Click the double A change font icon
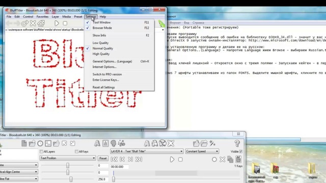This screenshot has height=183, width=326. tap(154, 143)
